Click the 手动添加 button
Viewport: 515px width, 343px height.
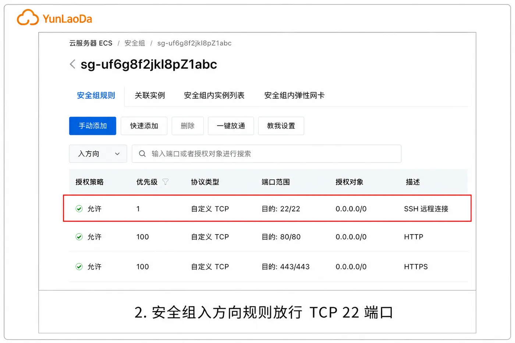point(93,126)
